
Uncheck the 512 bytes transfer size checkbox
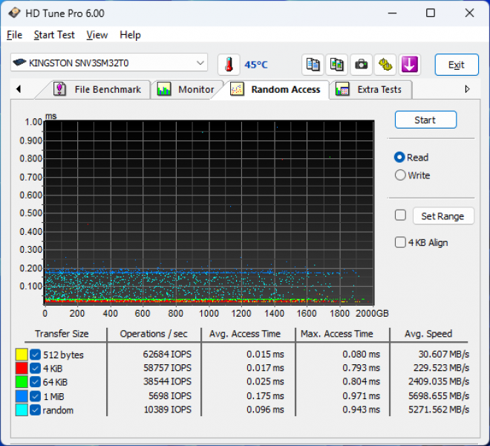coord(35,355)
